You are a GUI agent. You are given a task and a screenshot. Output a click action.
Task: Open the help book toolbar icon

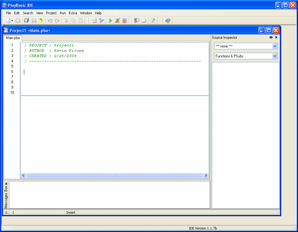coord(168,20)
